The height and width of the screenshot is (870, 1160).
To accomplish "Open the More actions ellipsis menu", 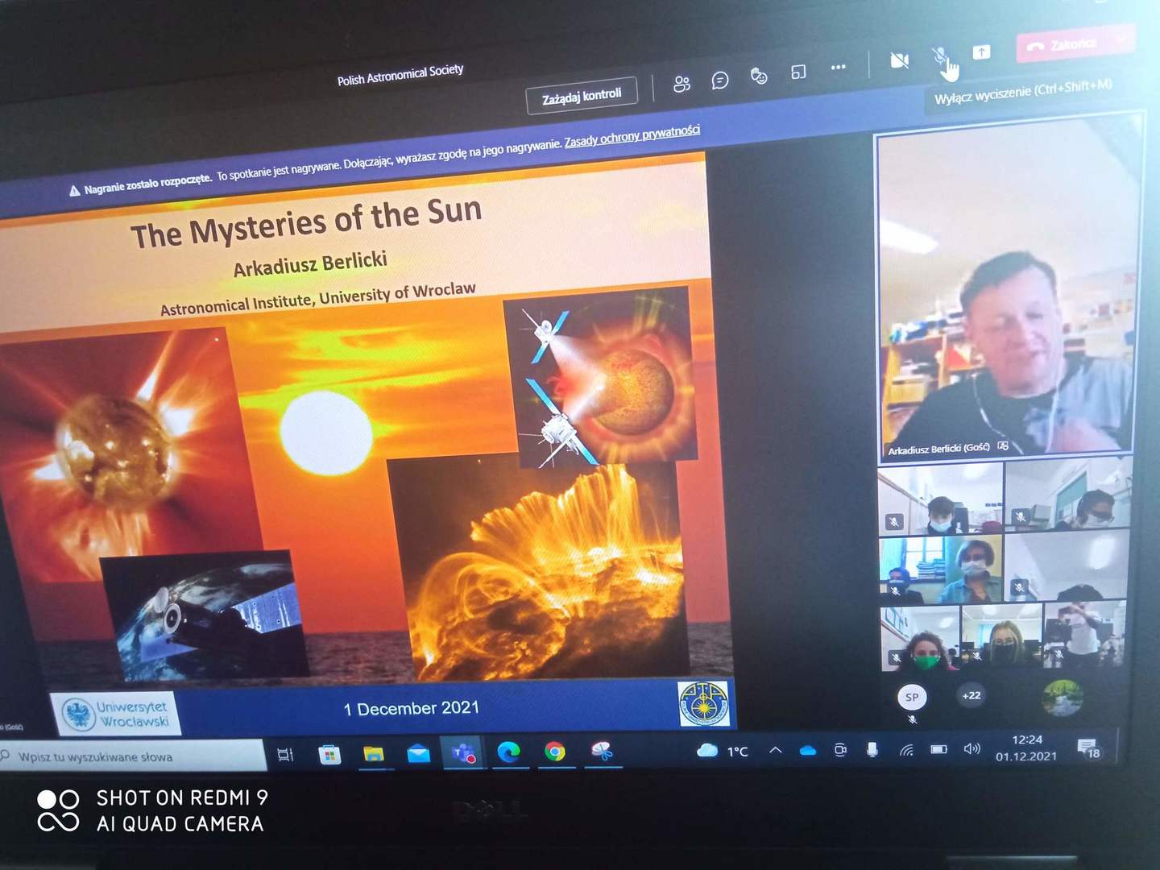I will 838,68.
